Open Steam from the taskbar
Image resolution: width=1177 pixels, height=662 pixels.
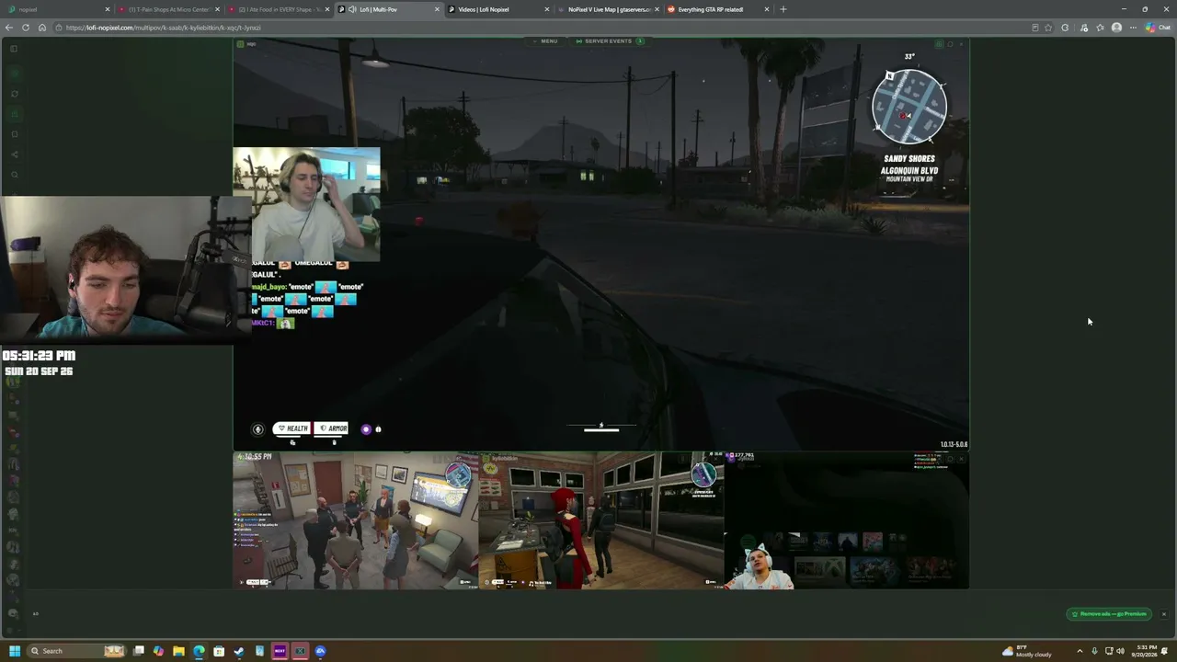[239, 651]
